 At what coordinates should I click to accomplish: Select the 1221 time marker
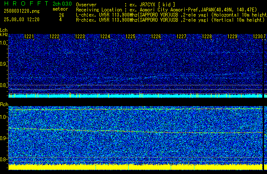tap(29, 36)
